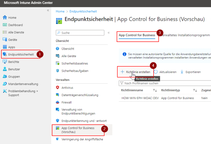Click the Suche search field
Screen dimensions: 211x144
coord(80,33)
